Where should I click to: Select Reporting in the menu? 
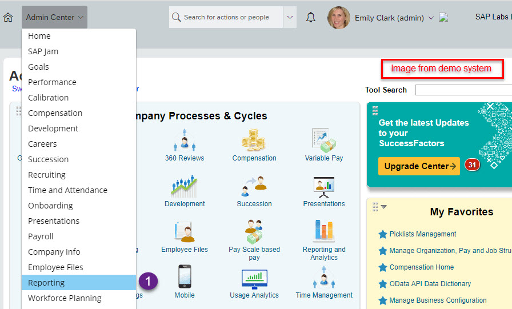(x=79, y=283)
